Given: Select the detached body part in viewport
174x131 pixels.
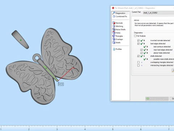Looking at the screenshot, I should click(x=20, y=40).
